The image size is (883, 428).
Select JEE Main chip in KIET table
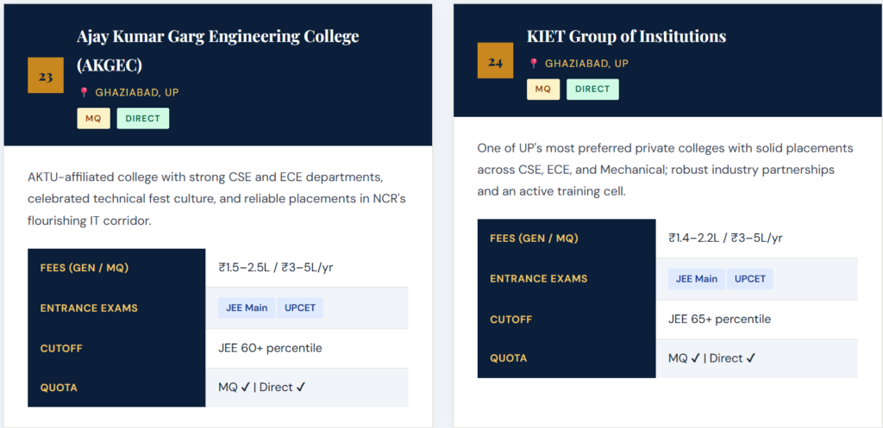click(x=697, y=278)
